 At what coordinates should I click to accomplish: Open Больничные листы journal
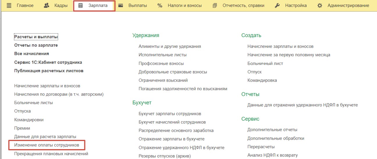33,103
